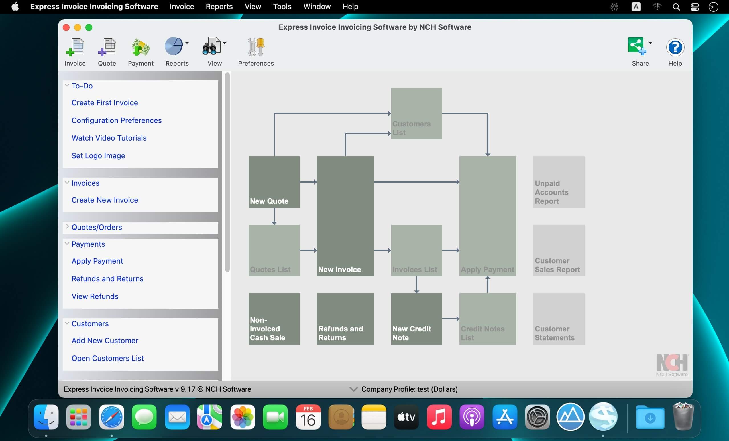The image size is (729, 441).
Task: Click the Share toolbar icon
Action: click(x=637, y=46)
